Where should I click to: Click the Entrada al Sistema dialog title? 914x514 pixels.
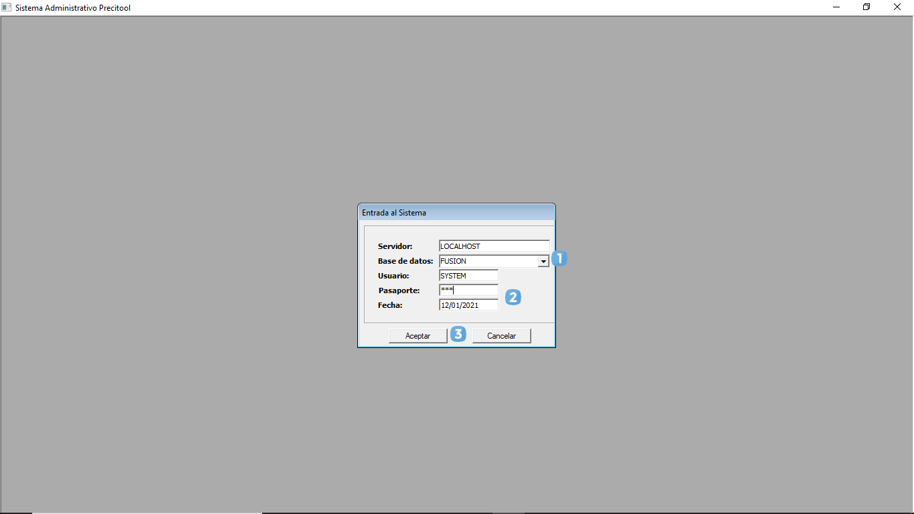point(394,213)
